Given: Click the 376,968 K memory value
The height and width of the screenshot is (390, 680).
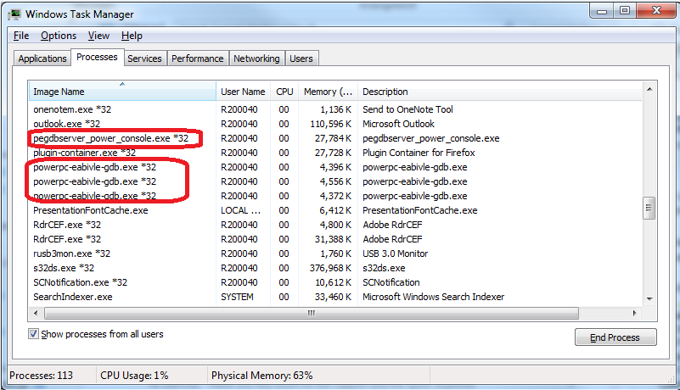Looking at the screenshot, I should (x=330, y=268).
